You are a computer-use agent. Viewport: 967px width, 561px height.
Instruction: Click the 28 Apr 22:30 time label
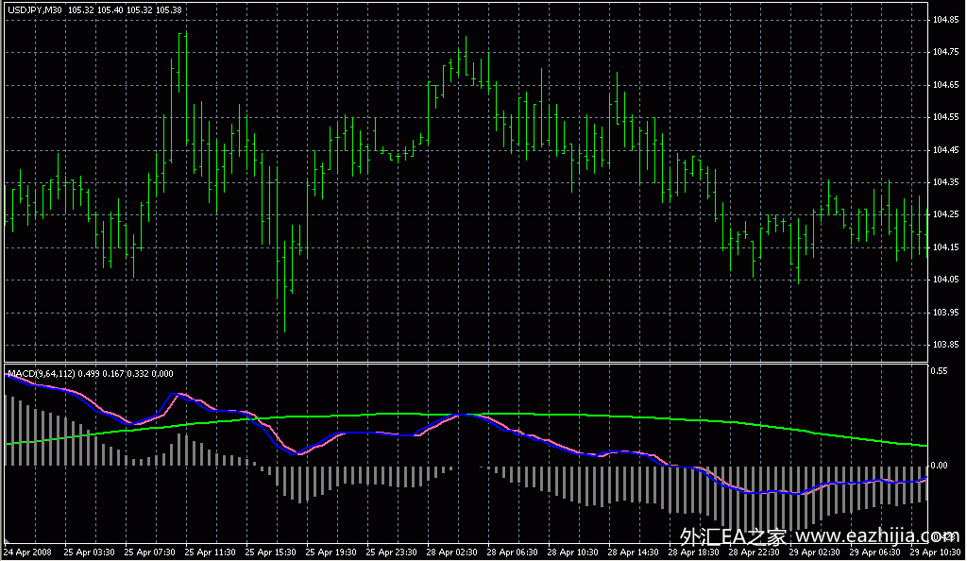(754, 552)
